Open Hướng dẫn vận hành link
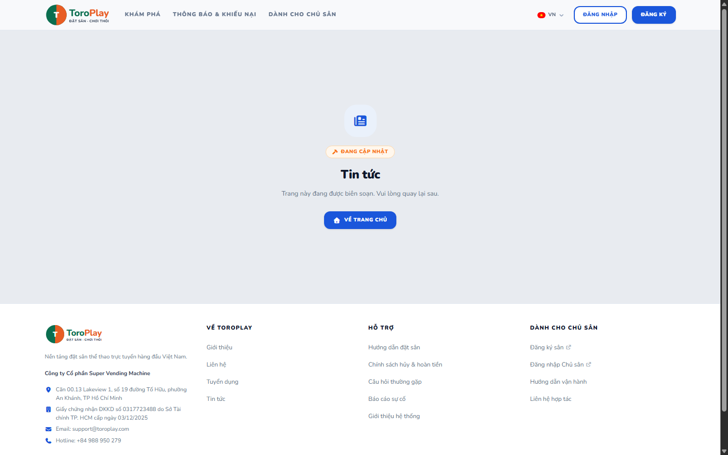The height and width of the screenshot is (455, 728). coord(559,382)
